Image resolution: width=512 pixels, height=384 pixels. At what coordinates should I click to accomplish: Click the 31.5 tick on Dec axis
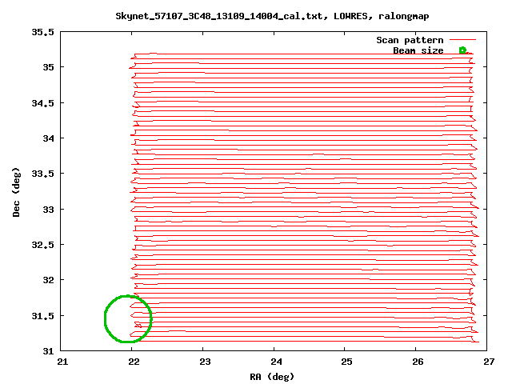click(x=43, y=315)
